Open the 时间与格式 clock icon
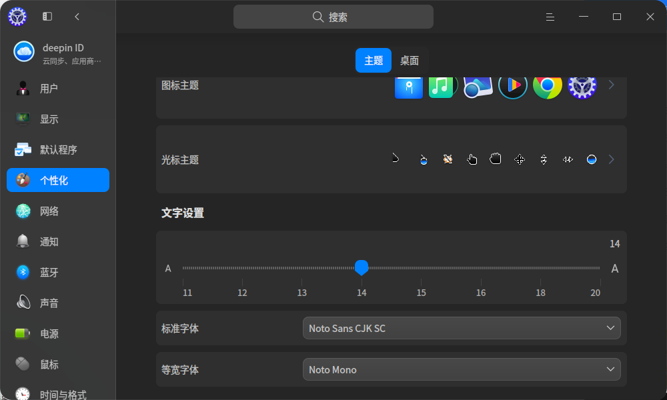 [x=23, y=393]
